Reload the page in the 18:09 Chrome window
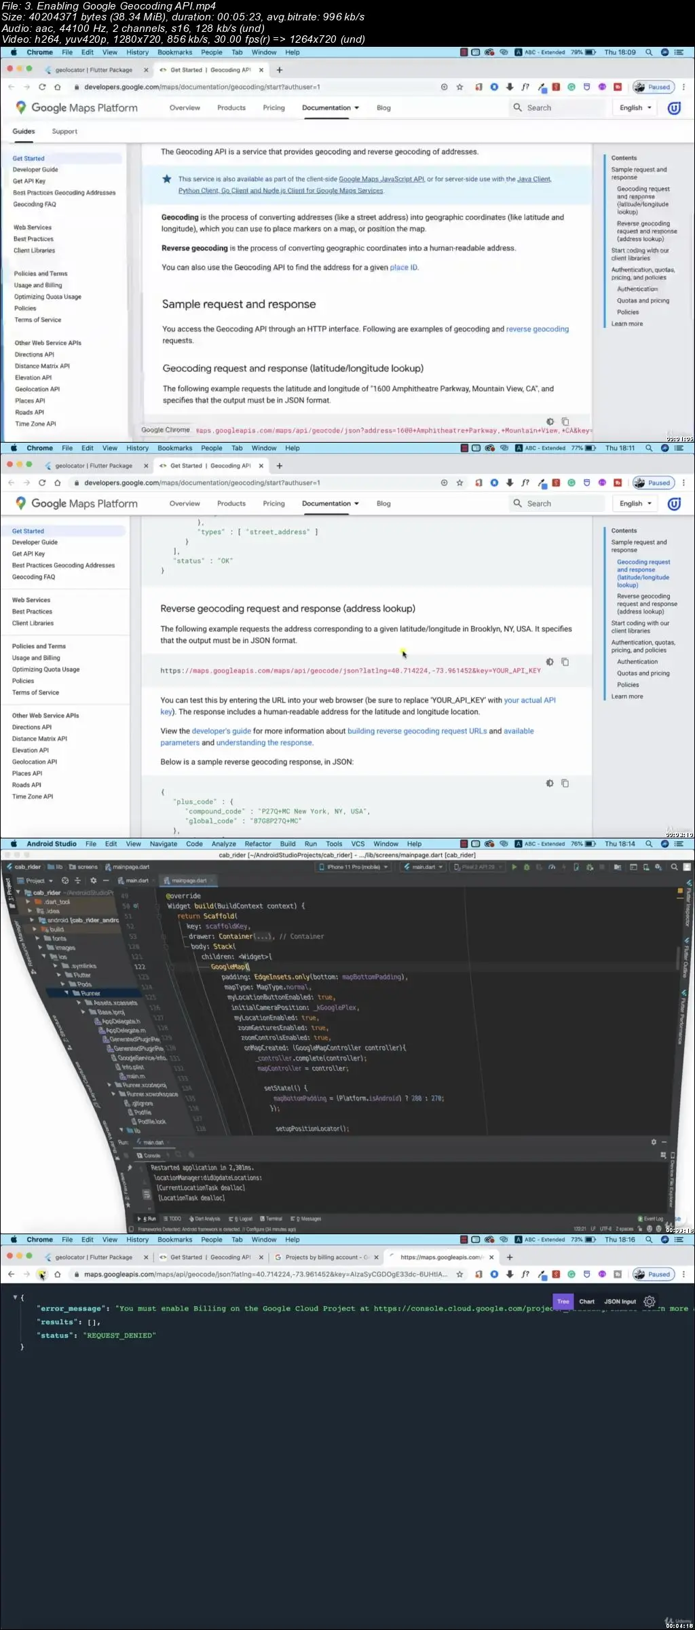This screenshot has width=695, height=1630. tap(42, 87)
